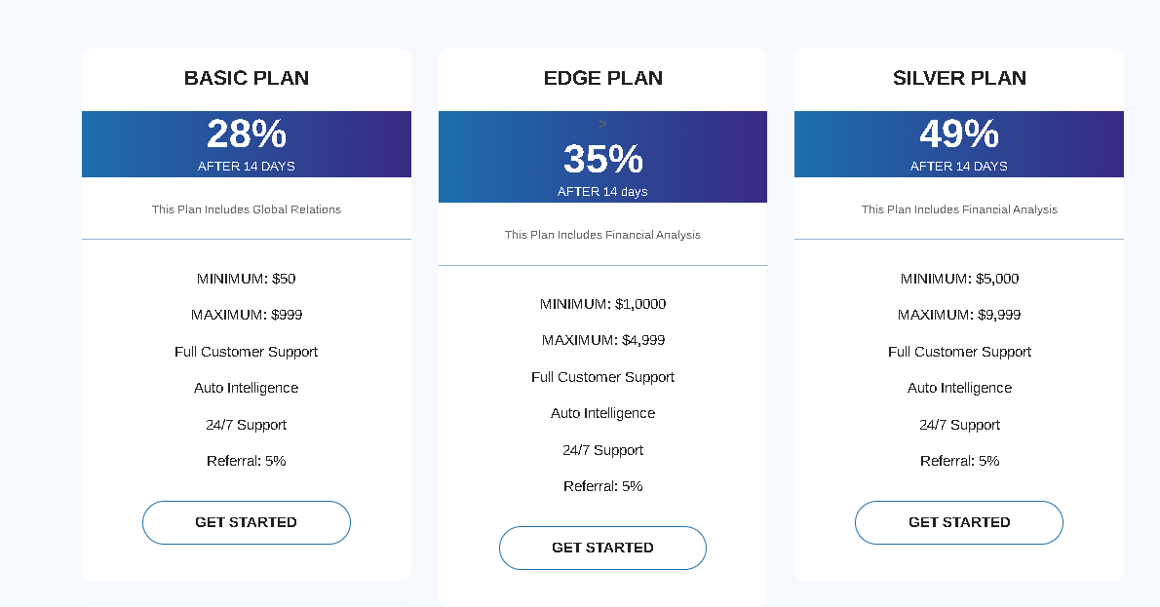1160x607 pixels.
Task: Click Auto Intelligence in the Edge Plan
Action: (602, 413)
